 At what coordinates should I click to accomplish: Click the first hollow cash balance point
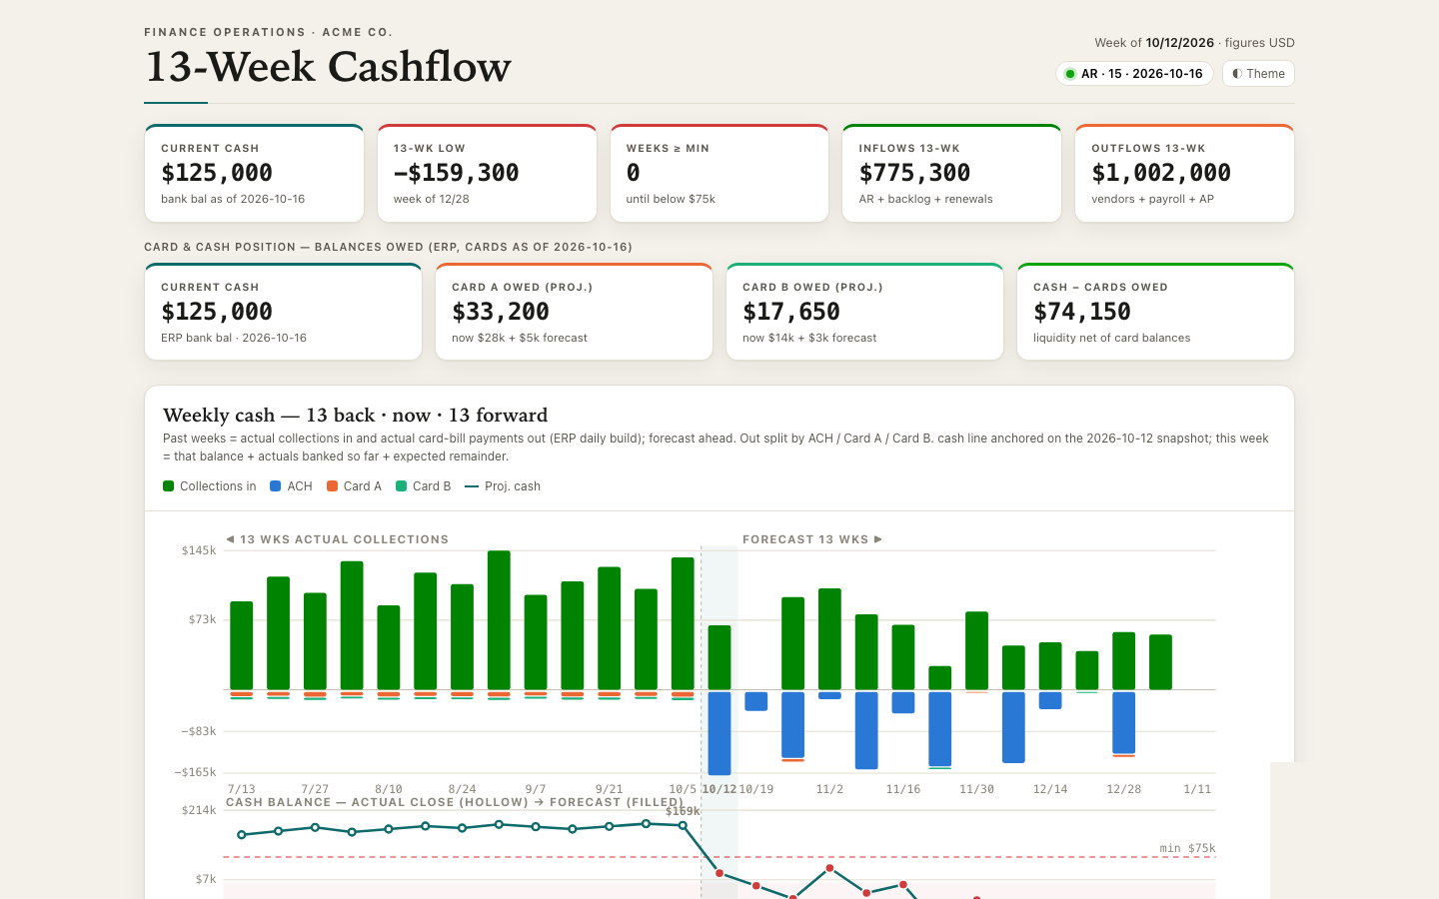pos(242,835)
